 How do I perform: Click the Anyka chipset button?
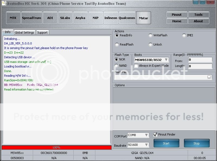coord(80,18)
